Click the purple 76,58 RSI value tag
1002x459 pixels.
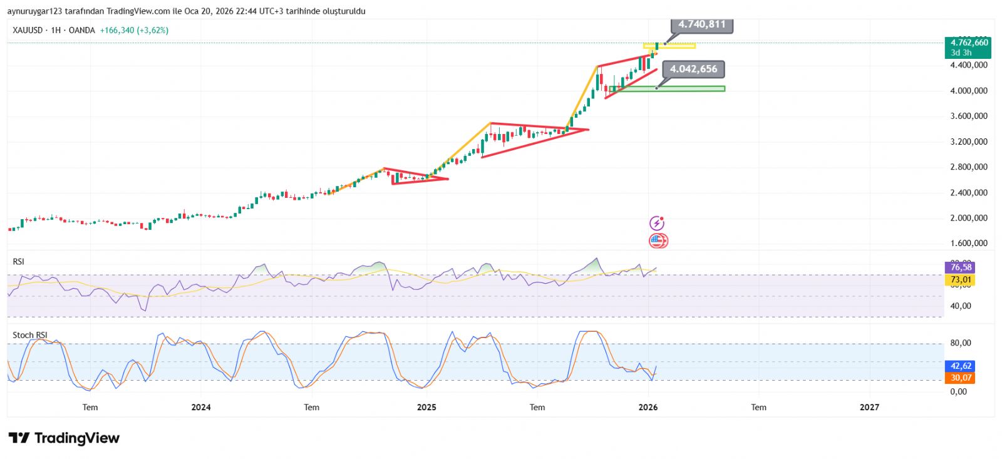coord(960,267)
